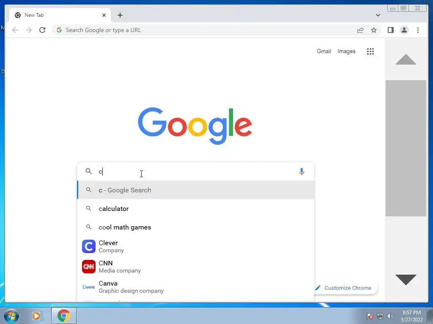Screen dimensions: 433x324
Task: Click the Chrome taskbar icon
Action: point(63,316)
